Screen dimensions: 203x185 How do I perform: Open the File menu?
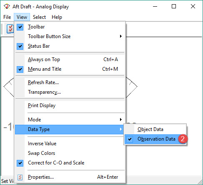tap(7, 17)
